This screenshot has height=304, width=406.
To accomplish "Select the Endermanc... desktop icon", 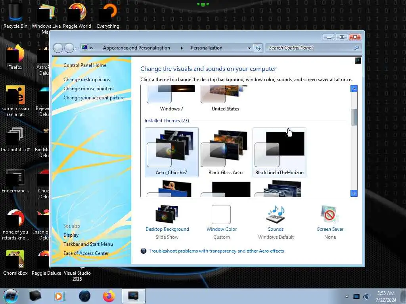I will click(15, 181).
